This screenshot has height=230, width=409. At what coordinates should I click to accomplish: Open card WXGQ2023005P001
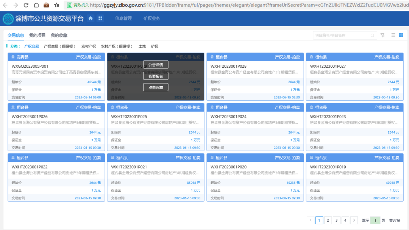[56, 76]
